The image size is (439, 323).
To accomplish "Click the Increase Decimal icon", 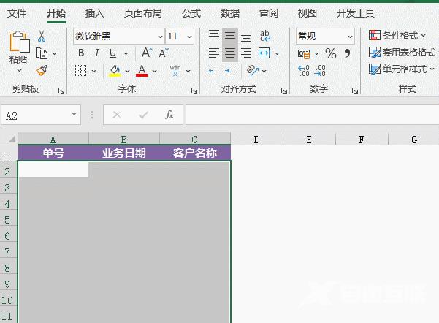I will (304, 70).
